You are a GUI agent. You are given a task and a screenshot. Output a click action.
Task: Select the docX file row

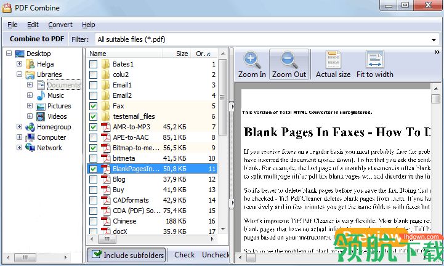pos(152,231)
